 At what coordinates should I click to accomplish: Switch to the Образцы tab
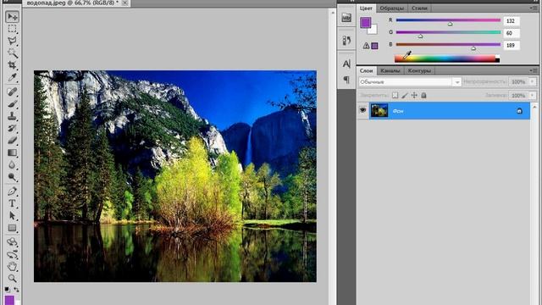coord(391,8)
